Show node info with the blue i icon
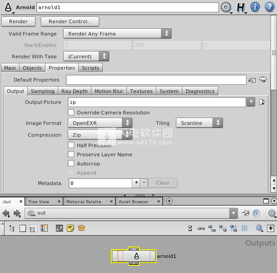 (x=255, y=7)
